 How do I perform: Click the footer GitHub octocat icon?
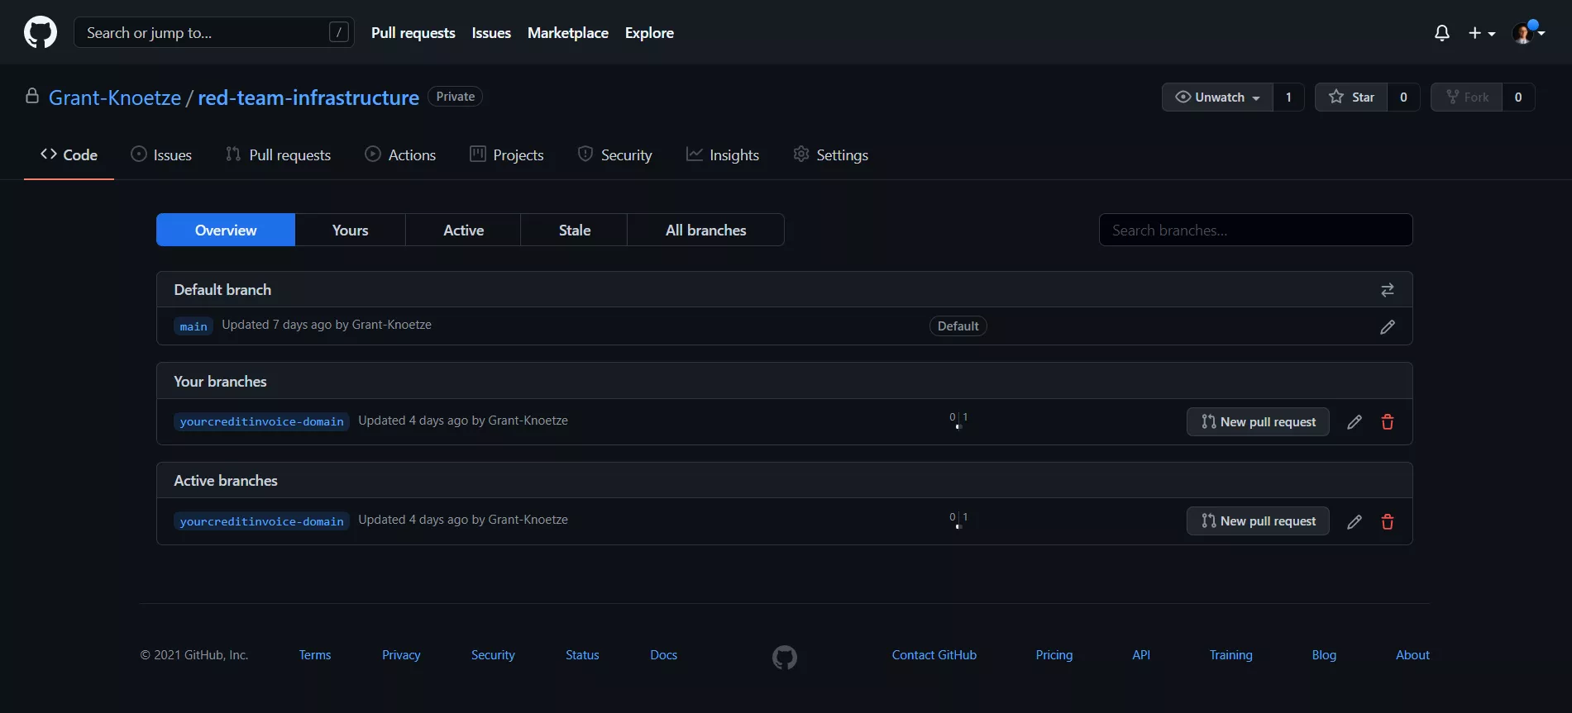(x=785, y=658)
